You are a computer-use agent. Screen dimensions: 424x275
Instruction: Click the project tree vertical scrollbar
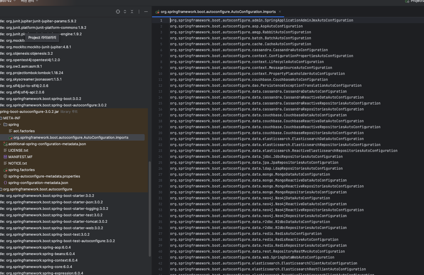tap(150, 209)
